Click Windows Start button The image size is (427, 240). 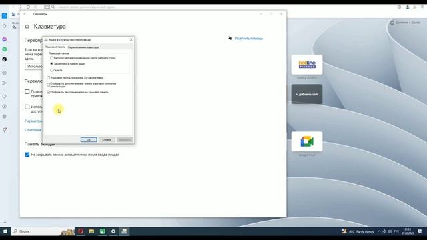(x=5, y=231)
